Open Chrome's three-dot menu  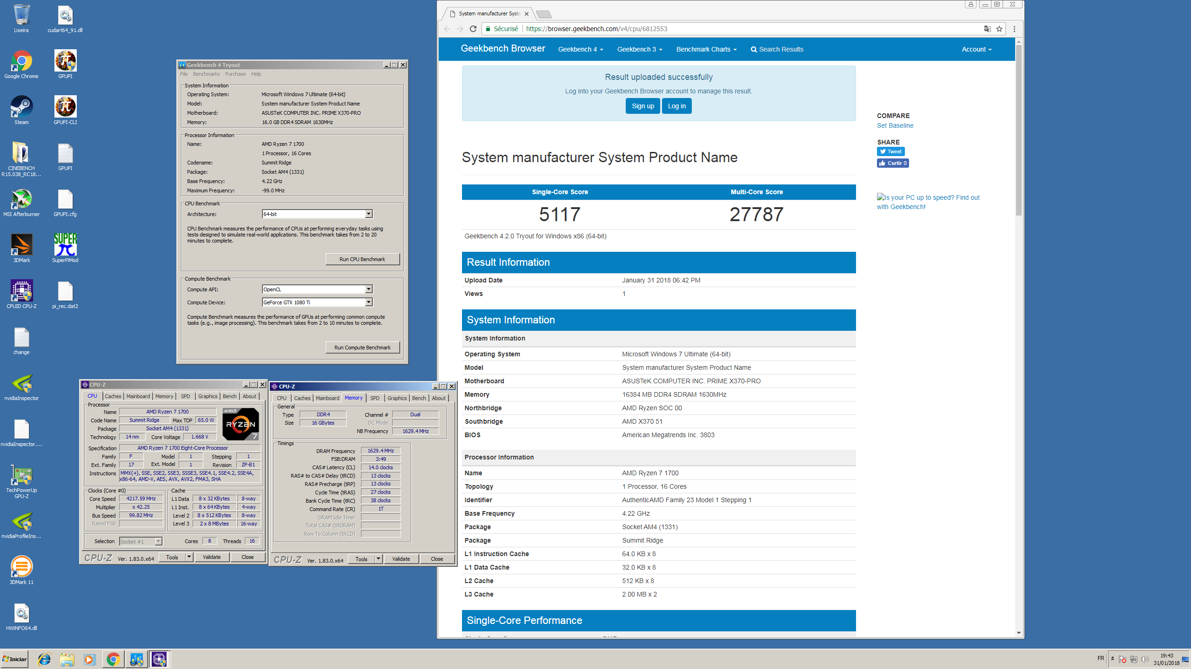click(x=1014, y=29)
